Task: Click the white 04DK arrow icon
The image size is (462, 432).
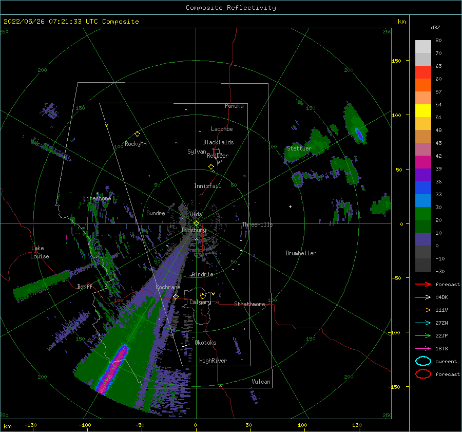Action: click(x=423, y=297)
